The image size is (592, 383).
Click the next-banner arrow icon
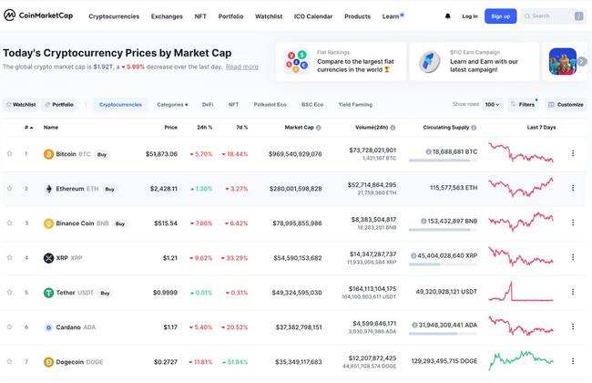click(582, 61)
